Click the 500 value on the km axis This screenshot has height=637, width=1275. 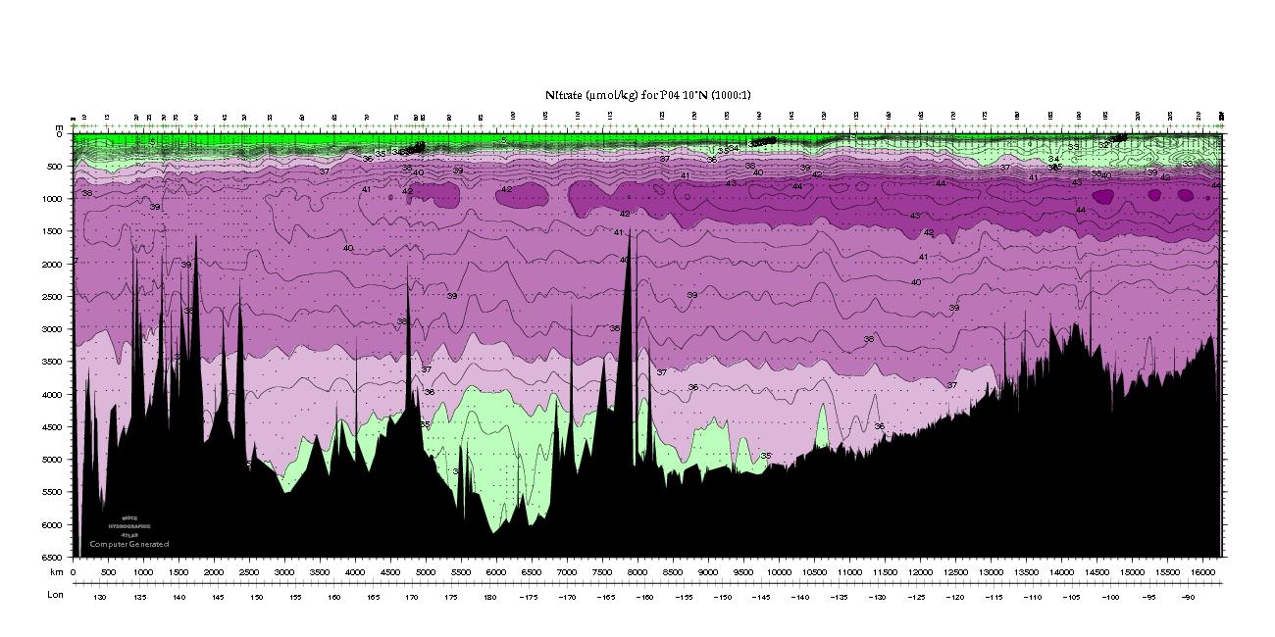click(109, 571)
